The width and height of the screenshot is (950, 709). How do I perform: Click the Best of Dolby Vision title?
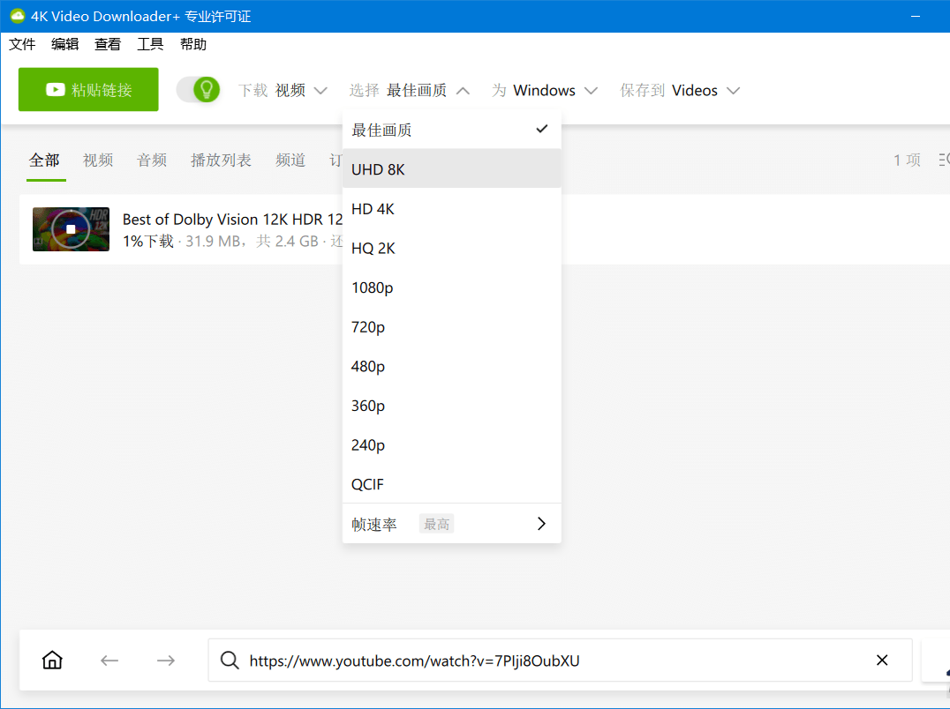(233, 219)
